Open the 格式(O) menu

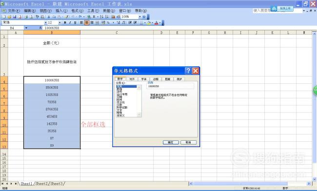tap(77, 11)
